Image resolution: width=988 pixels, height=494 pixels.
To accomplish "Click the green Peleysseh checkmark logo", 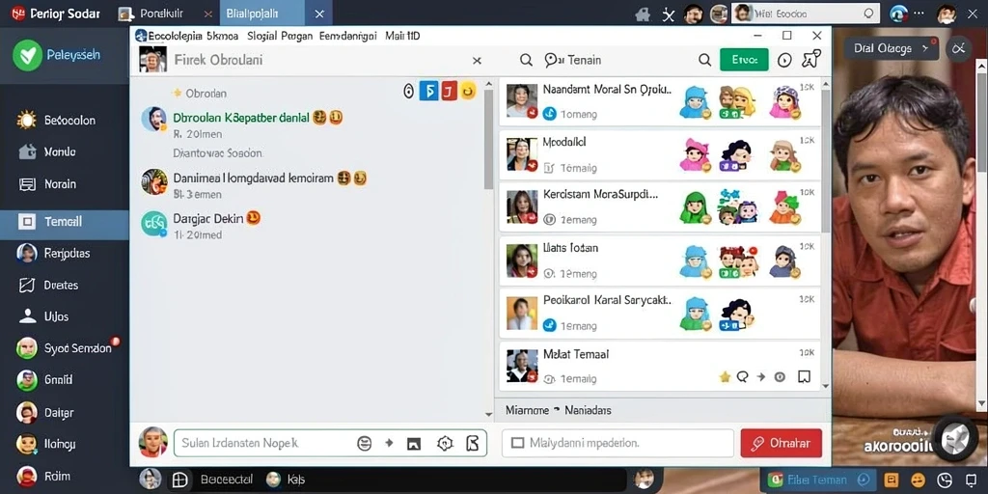I will pyautogui.click(x=27, y=55).
